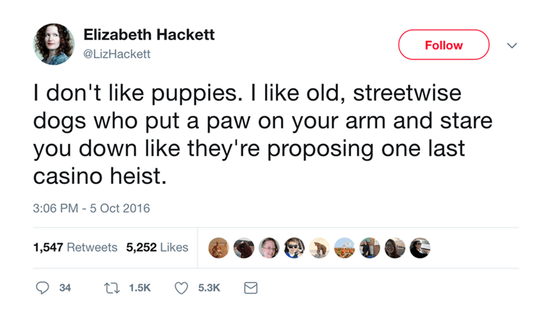Click the avatar of the person with glasses

click(269, 248)
